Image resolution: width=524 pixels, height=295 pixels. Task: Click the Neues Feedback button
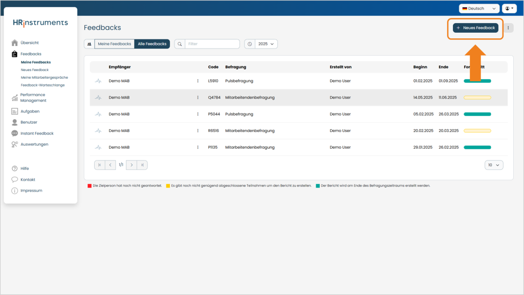(x=475, y=28)
